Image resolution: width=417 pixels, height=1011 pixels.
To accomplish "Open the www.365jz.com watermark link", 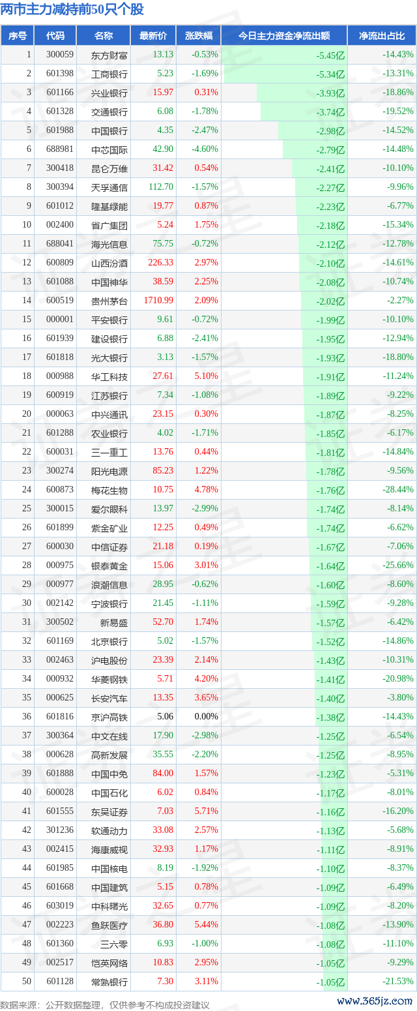I will tap(375, 1001).
